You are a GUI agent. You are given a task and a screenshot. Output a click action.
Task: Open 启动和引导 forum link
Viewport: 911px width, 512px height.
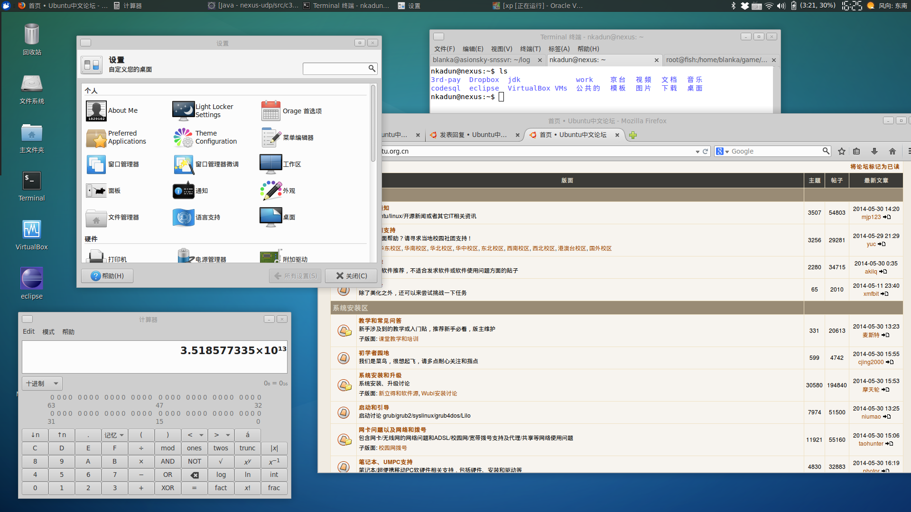[374, 407]
